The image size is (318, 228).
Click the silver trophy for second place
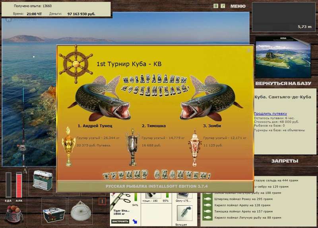pos(132,147)
